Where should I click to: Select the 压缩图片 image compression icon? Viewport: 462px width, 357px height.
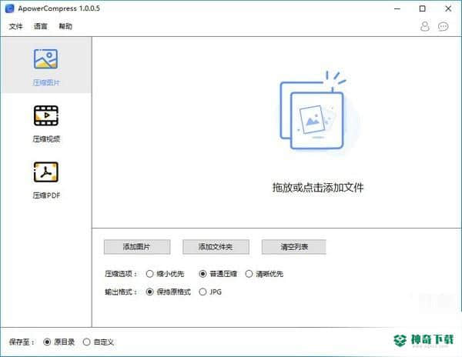point(45,59)
